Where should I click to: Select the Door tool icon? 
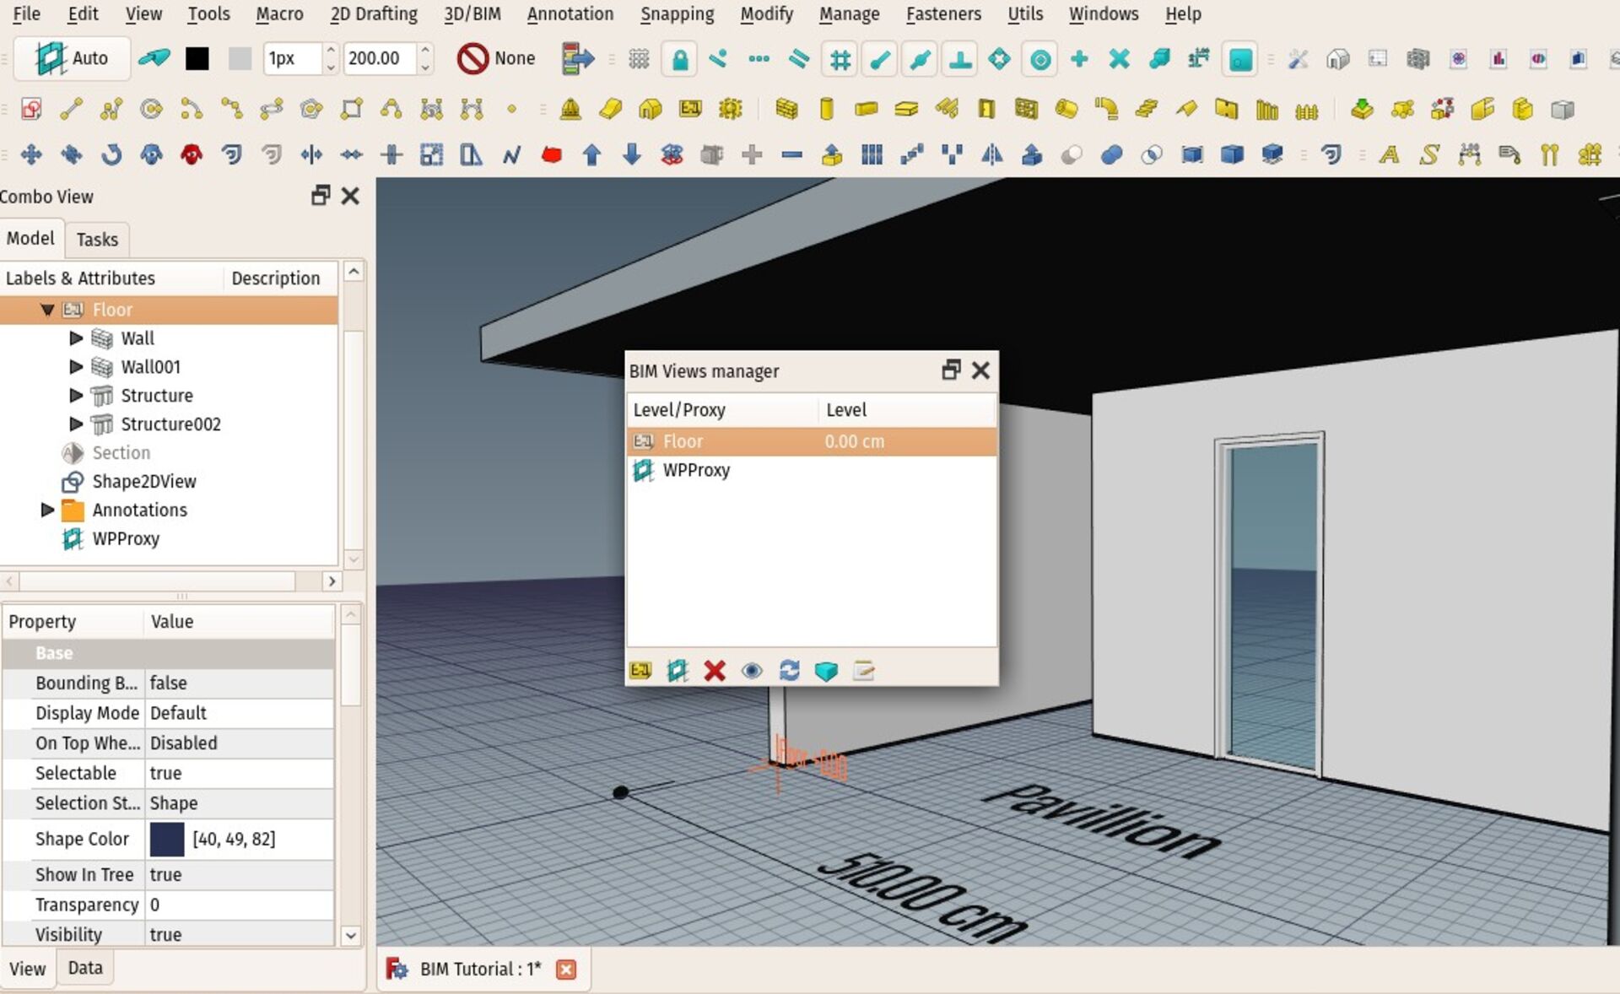[x=986, y=109]
